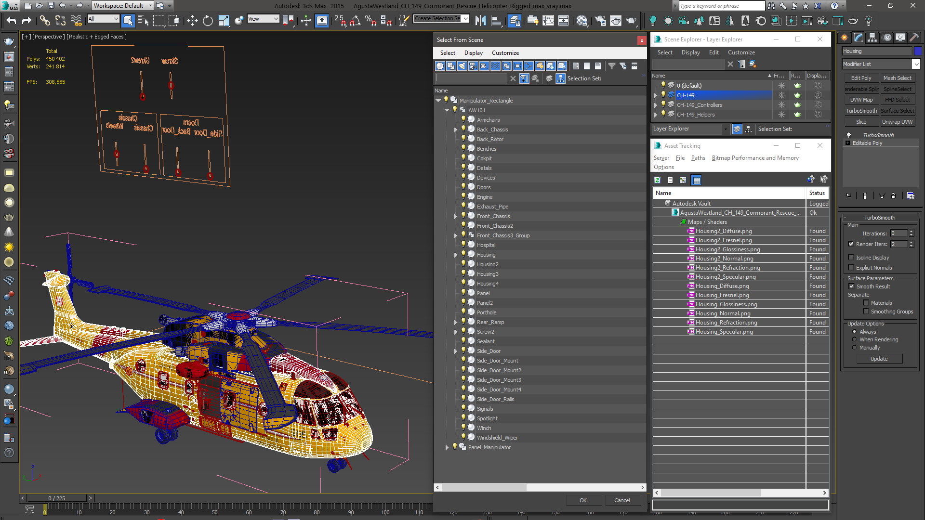This screenshot has width=925, height=520.
Task: Click Configure Modifier Sets icon
Action: (911, 196)
